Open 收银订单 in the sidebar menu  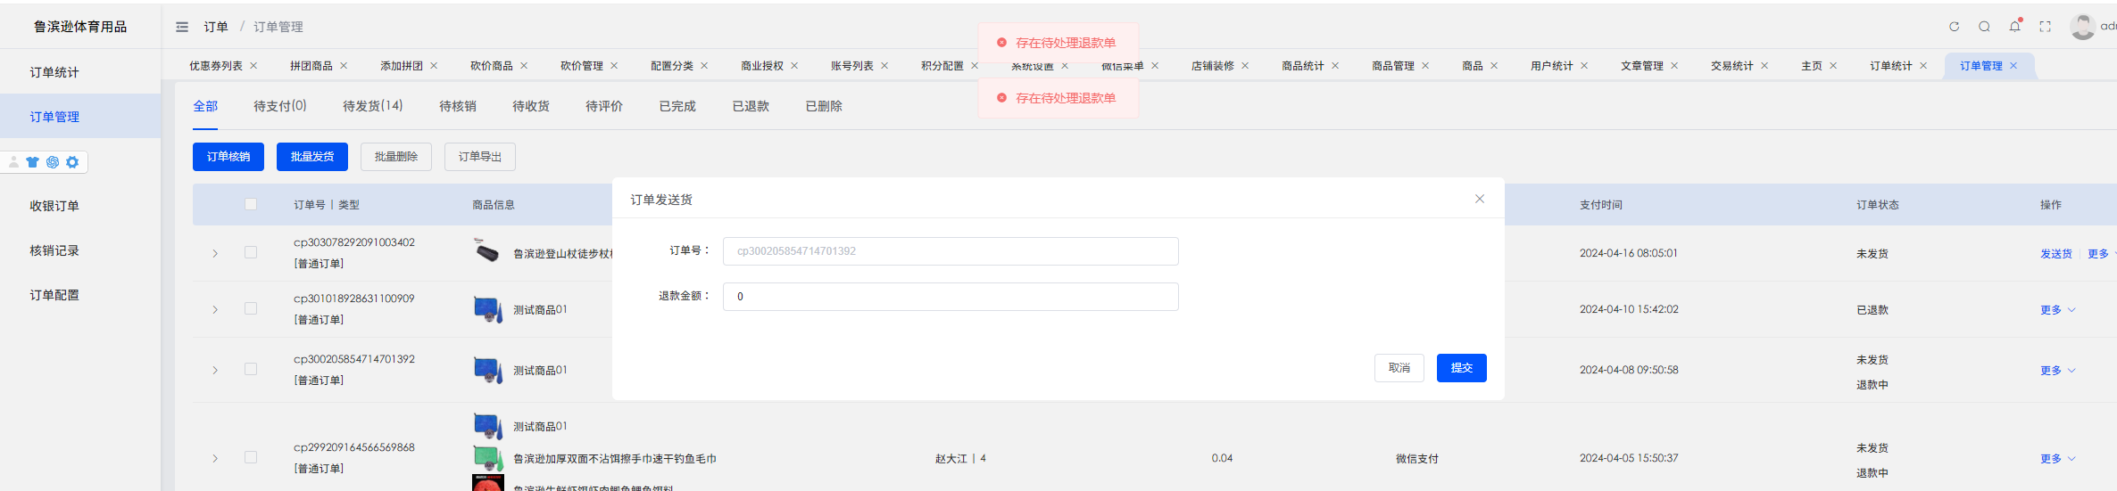54,206
